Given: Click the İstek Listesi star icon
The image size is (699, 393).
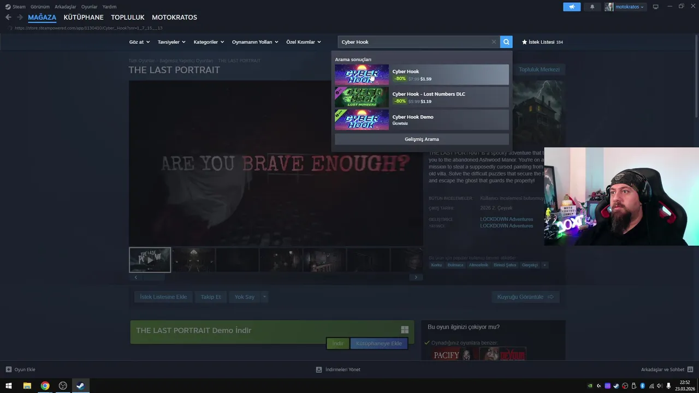Looking at the screenshot, I should click(x=524, y=42).
